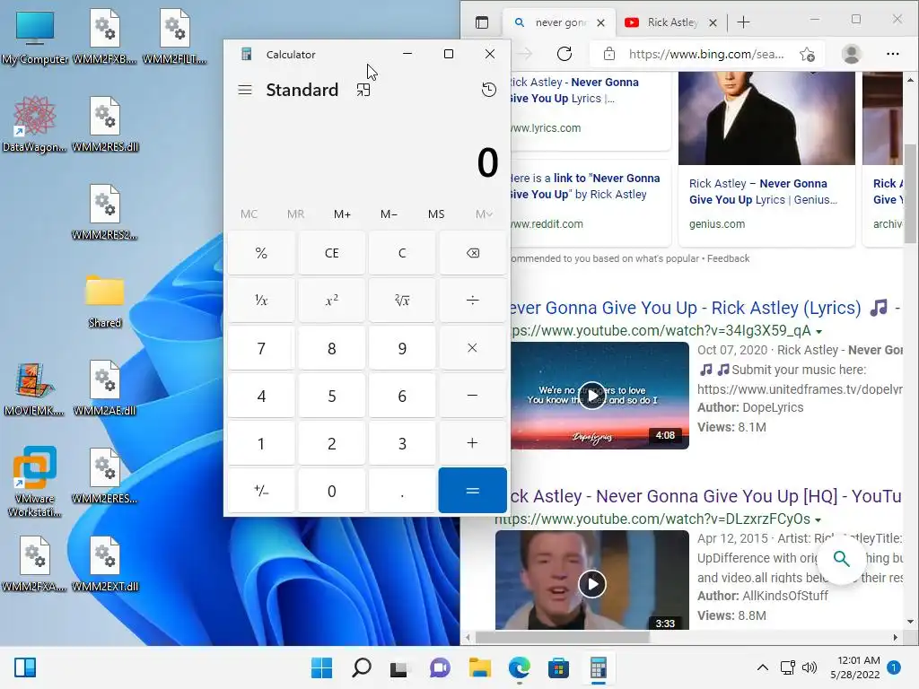Click MS memory store button
The width and height of the screenshot is (919, 689).
point(436,214)
